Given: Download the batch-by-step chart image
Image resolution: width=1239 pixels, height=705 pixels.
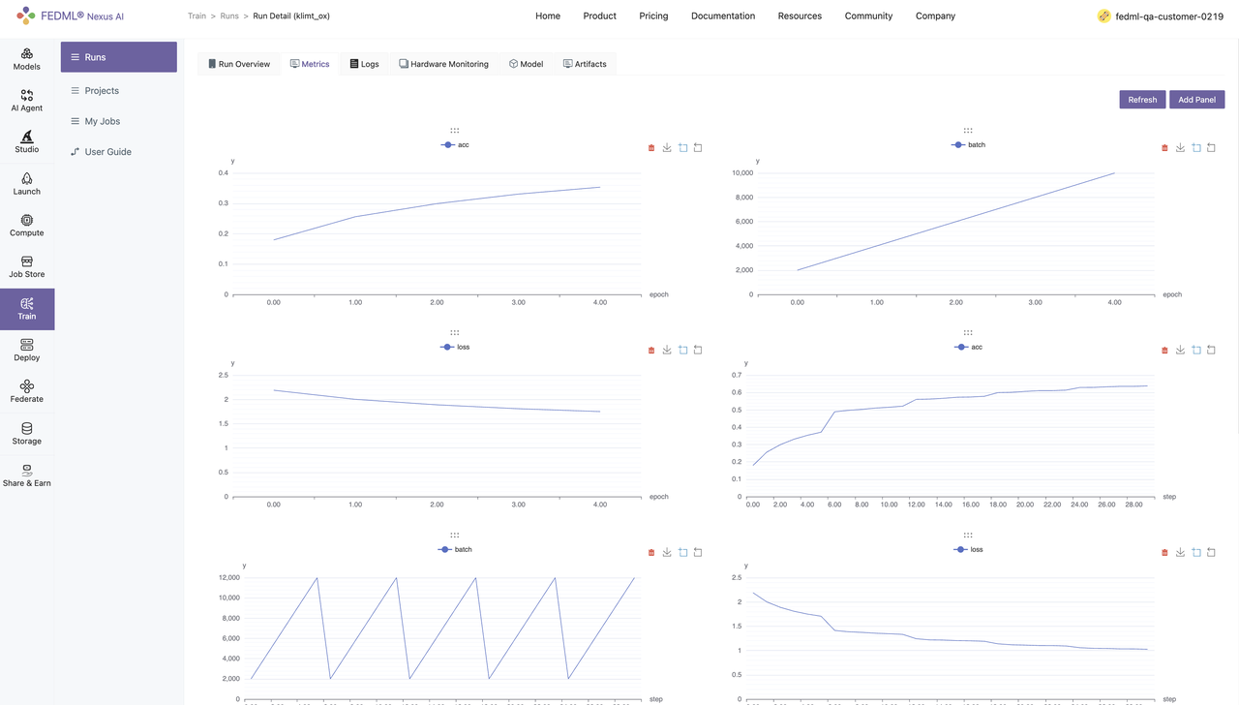Looking at the screenshot, I should (x=667, y=553).
